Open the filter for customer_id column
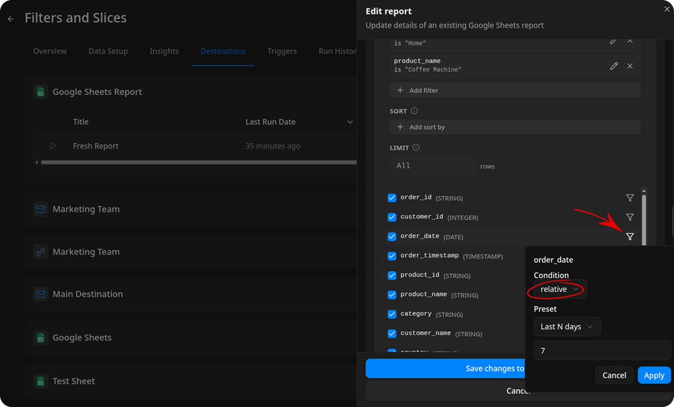This screenshot has width=674, height=407. pyautogui.click(x=630, y=217)
